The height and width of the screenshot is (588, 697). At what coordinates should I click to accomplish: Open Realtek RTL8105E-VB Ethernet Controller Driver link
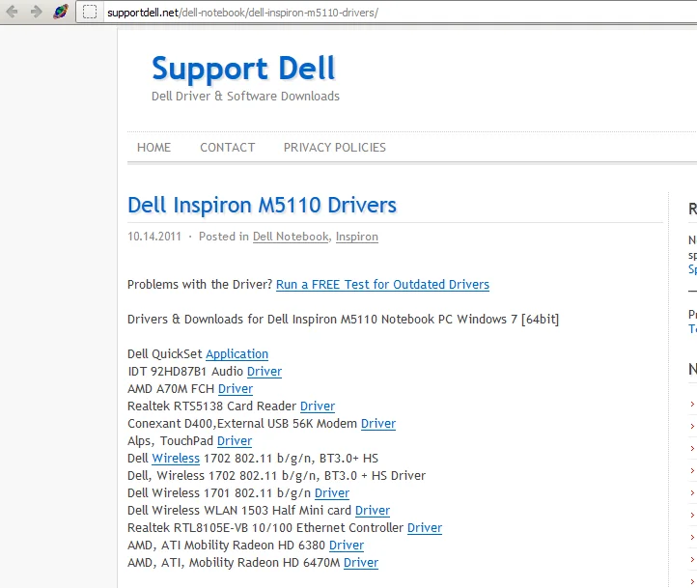[x=425, y=527]
